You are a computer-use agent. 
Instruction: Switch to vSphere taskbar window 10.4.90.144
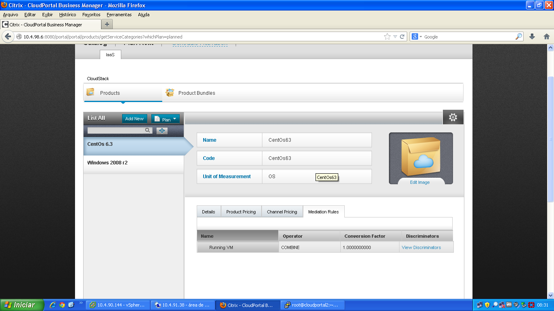click(118, 305)
